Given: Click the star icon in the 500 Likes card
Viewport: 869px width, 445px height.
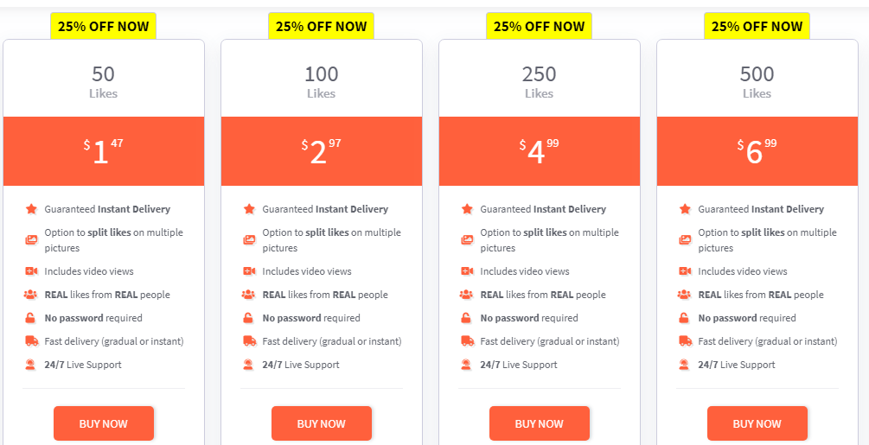Looking at the screenshot, I should 685,209.
